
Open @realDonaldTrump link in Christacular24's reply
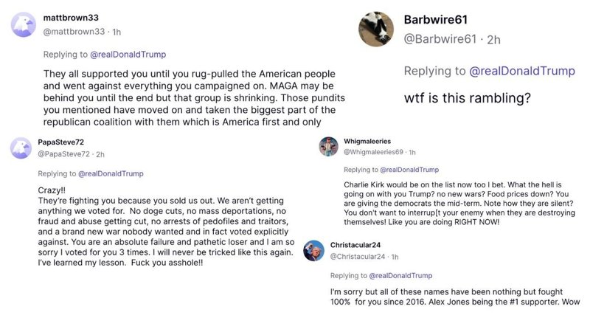click(400, 275)
